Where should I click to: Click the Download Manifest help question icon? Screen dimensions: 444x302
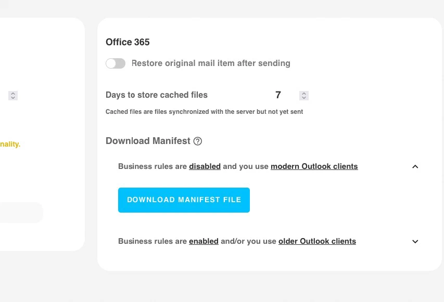198,141
